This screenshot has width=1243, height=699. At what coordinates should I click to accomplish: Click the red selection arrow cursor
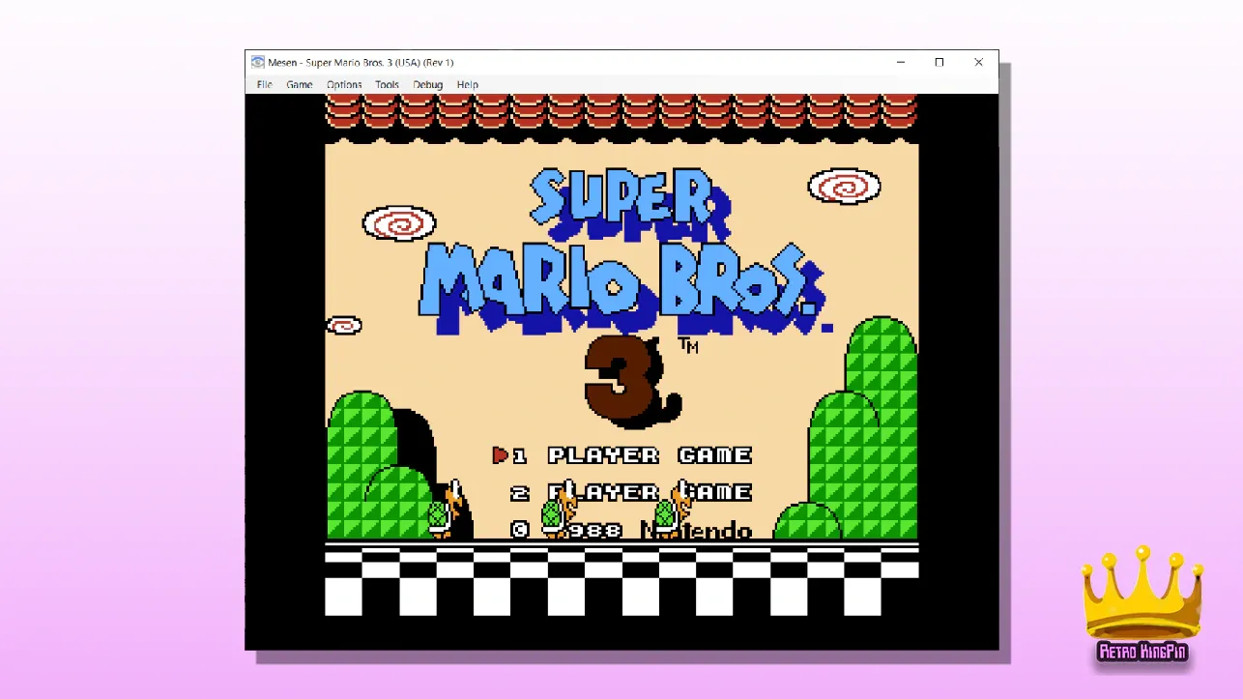[x=500, y=454]
